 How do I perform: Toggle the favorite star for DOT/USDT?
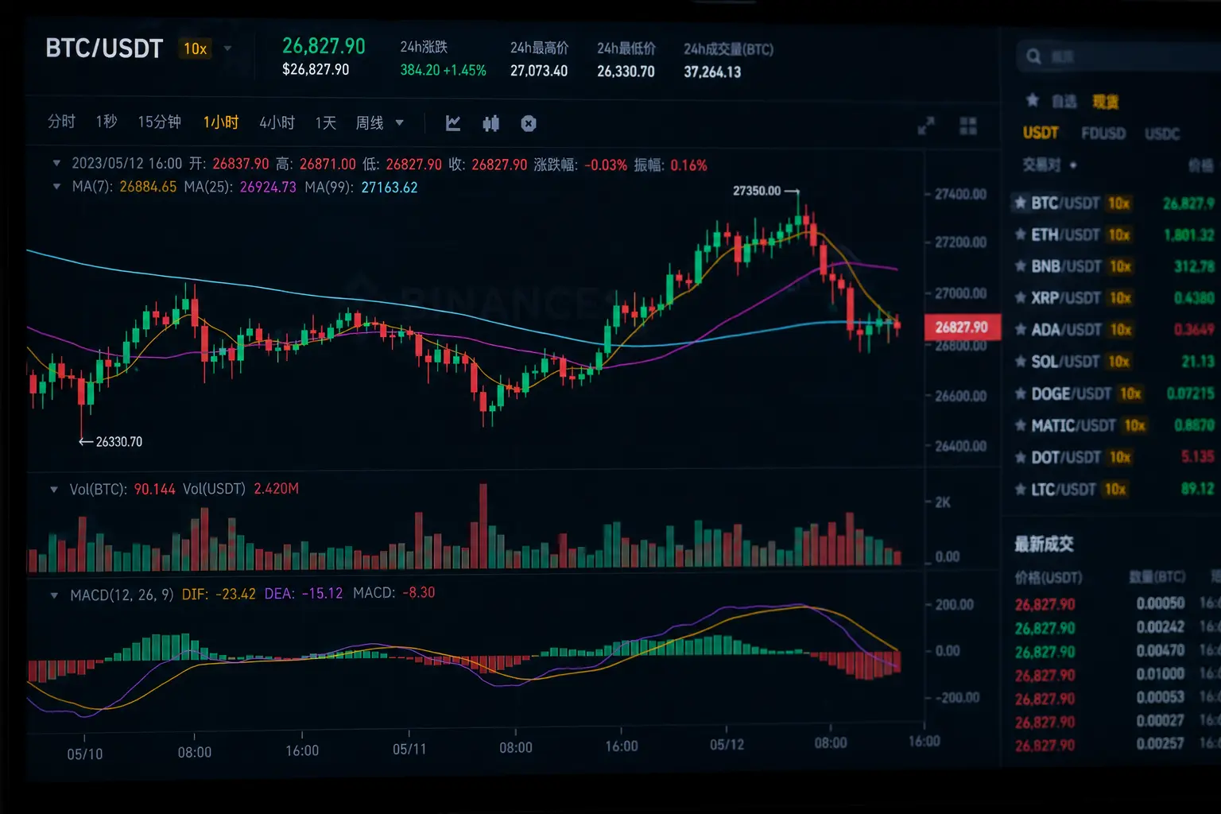[1021, 457]
